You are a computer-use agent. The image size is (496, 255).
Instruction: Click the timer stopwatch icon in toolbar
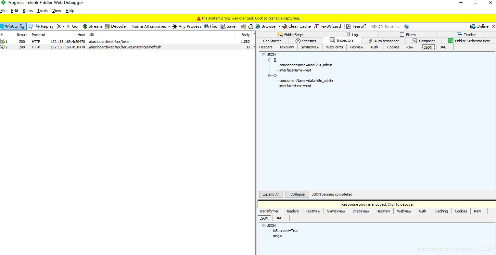pos(251,26)
